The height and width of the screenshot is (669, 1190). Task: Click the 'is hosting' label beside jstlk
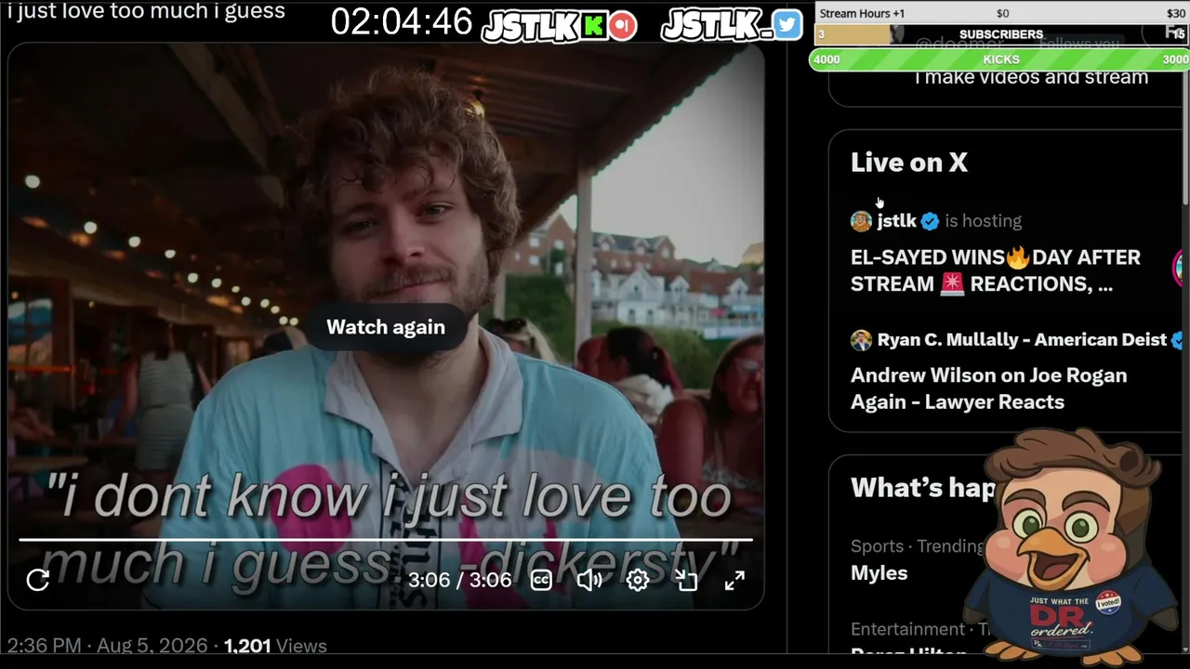pos(983,221)
